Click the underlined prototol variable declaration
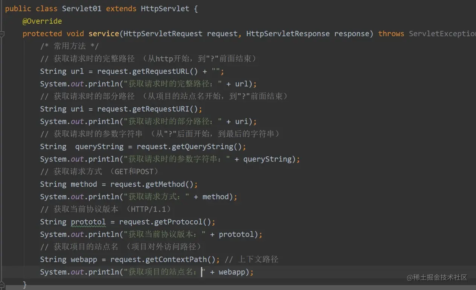476x290 pixels. pyautogui.click(x=88, y=222)
